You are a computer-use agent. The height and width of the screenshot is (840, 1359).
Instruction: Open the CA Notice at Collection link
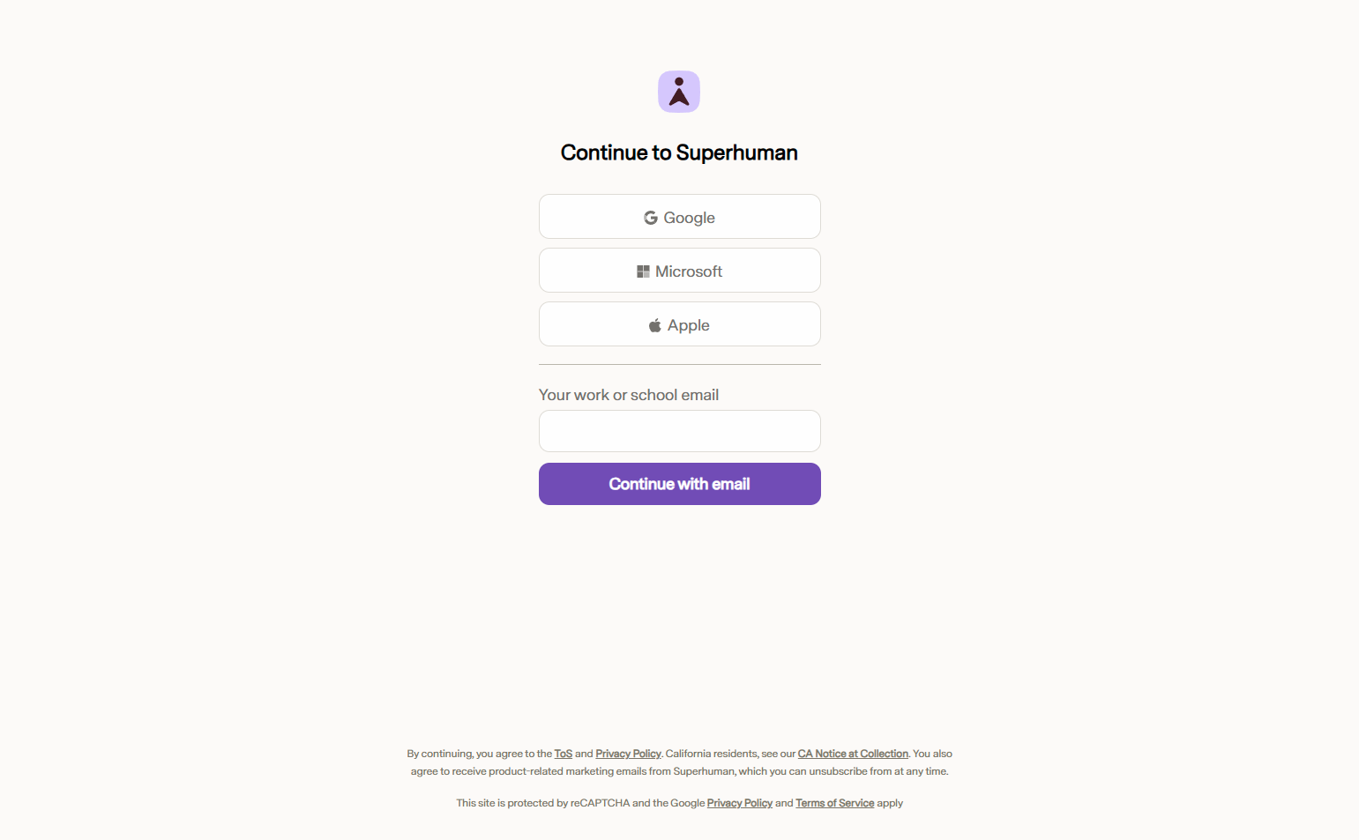coord(853,754)
